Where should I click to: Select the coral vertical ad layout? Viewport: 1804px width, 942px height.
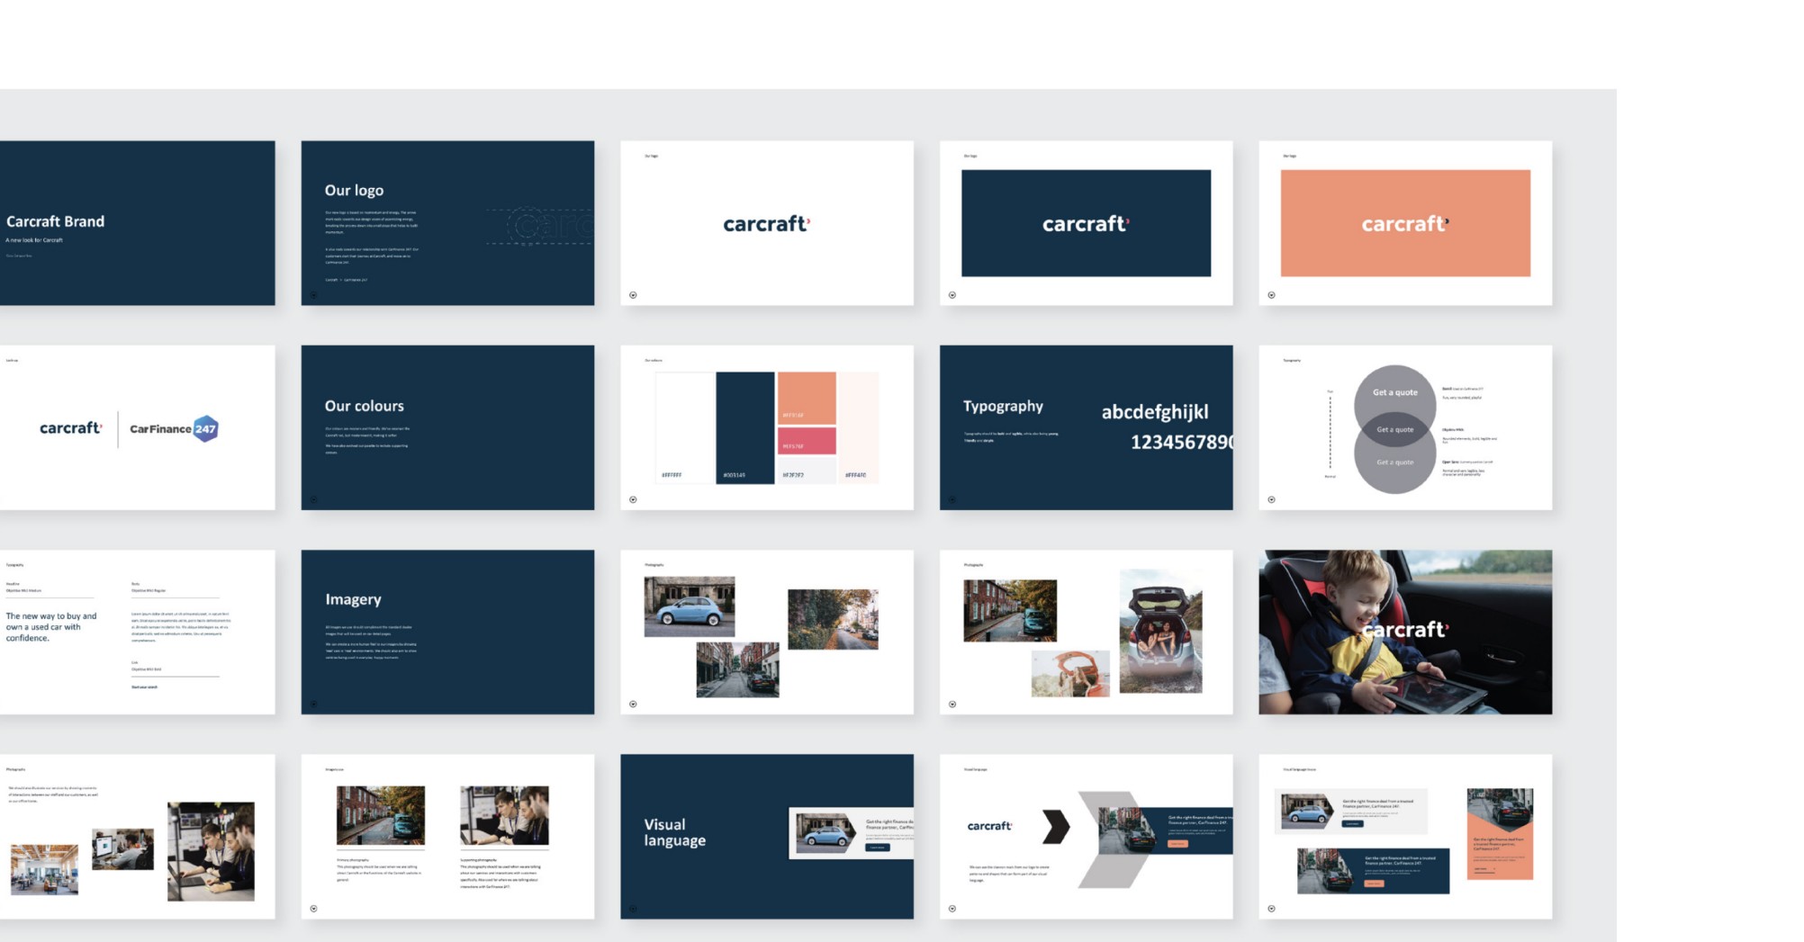click(x=1500, y=834)
